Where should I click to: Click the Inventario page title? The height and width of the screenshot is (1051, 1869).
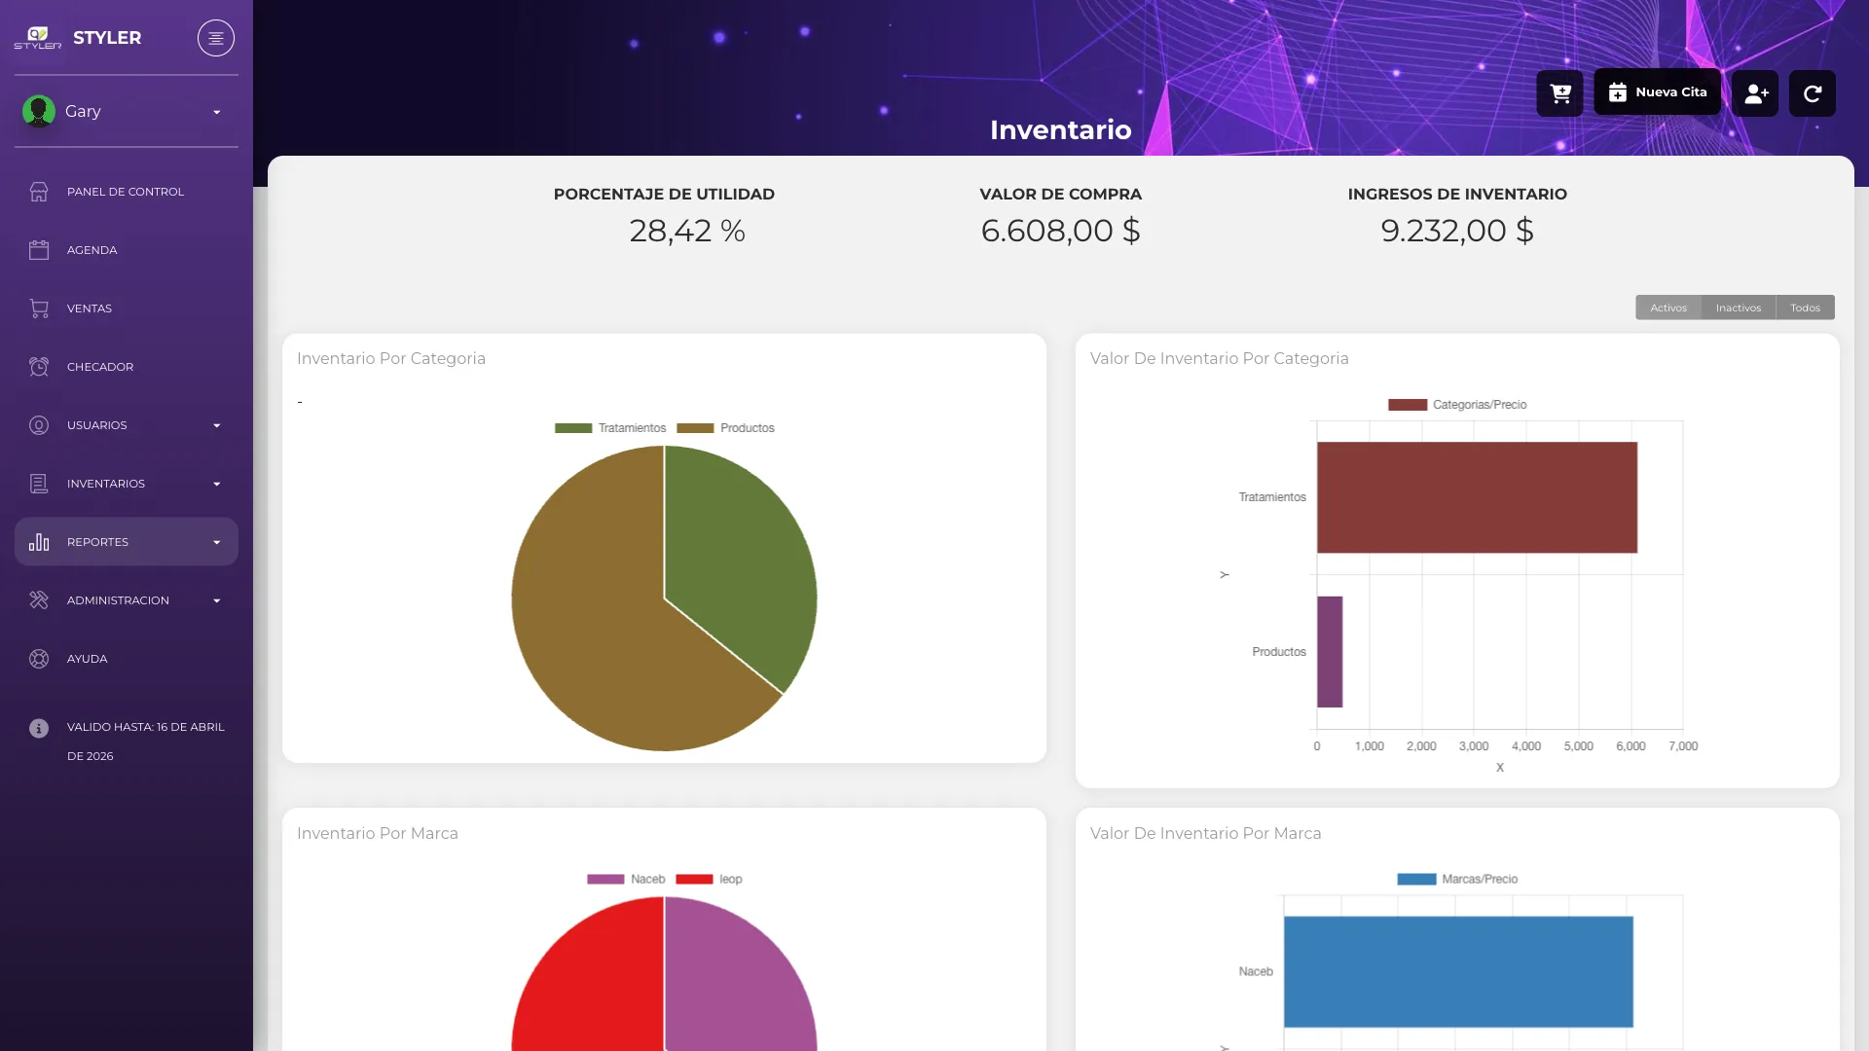click(x=1060, y=129)
